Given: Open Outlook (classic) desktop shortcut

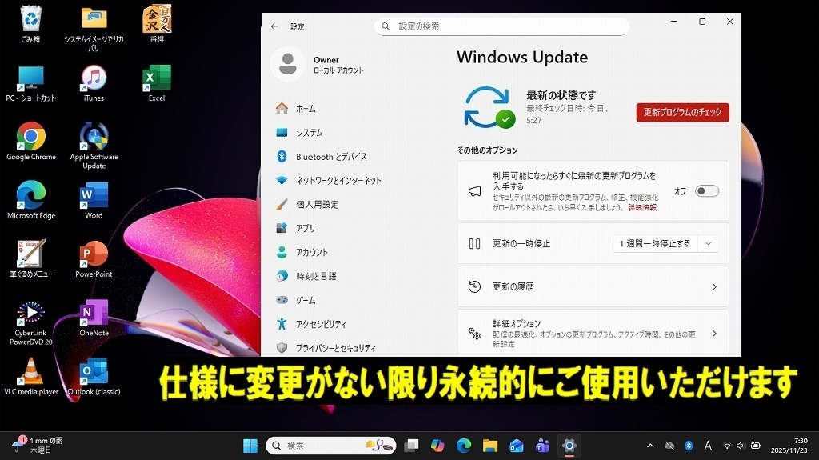Looking at the screenshot, I should (94, 377).
